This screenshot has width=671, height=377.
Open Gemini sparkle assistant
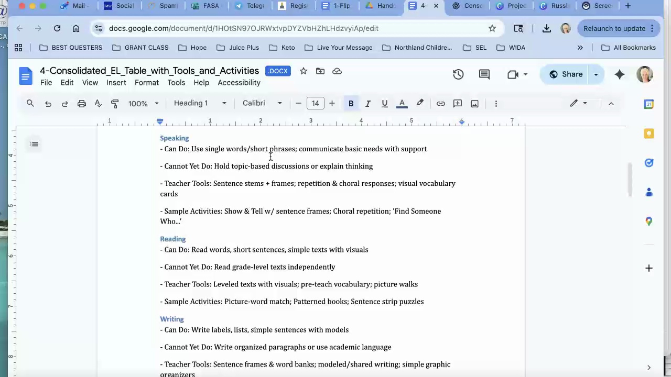point(620,74)
